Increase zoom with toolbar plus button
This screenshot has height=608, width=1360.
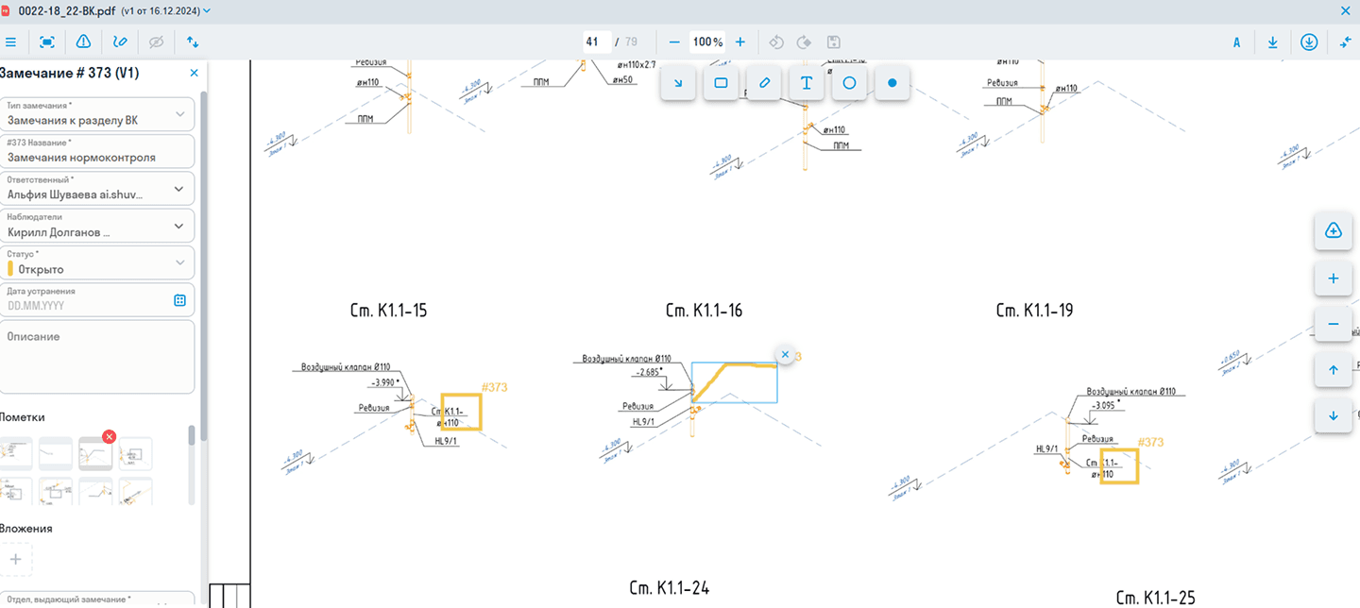click(x=739, y=42)
